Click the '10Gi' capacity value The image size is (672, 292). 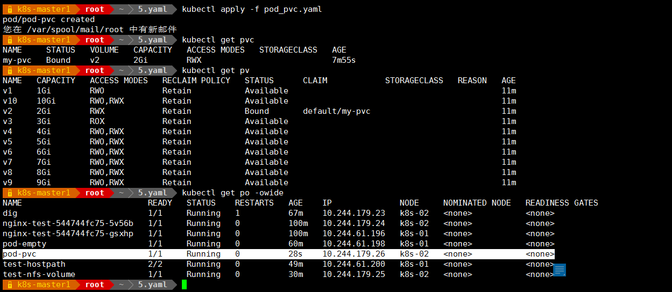click(46, 101)
